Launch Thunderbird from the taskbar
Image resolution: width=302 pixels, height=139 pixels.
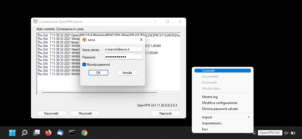click(60, 133)
